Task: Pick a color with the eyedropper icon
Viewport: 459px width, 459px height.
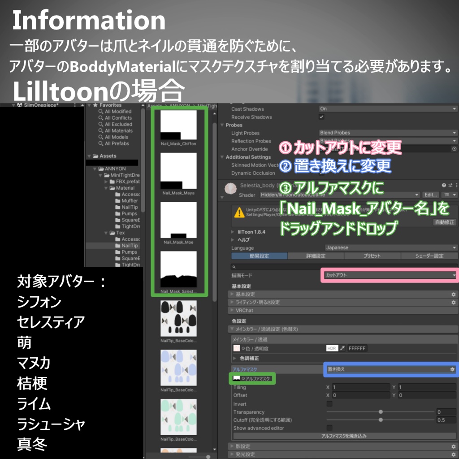Action: 342,348
